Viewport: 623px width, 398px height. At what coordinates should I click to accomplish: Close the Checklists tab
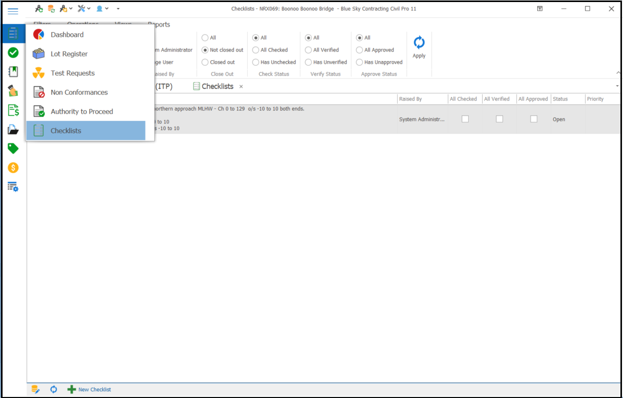click(241, 87)
